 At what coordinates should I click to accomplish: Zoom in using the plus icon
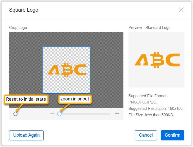(117, 114)
